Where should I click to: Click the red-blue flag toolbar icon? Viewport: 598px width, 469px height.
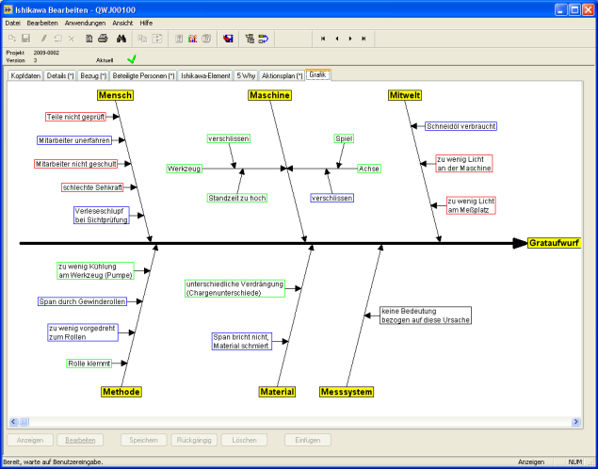[228, 39]
